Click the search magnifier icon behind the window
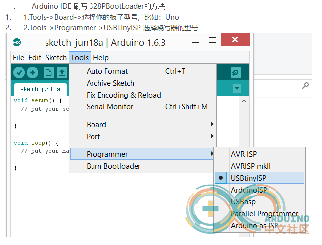 (306, 86)
